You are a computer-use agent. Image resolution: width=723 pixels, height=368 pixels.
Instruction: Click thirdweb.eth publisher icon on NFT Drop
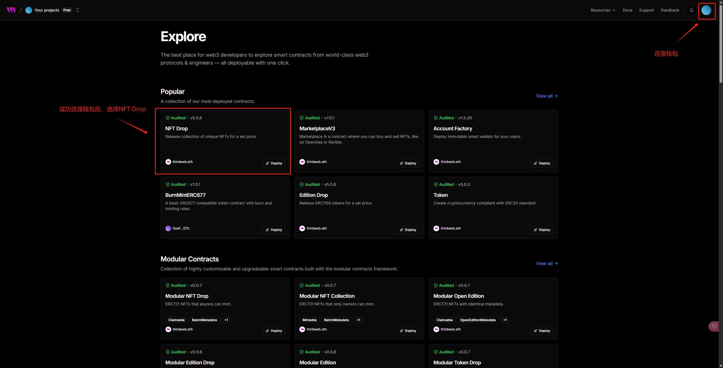[x=168, y=162]
